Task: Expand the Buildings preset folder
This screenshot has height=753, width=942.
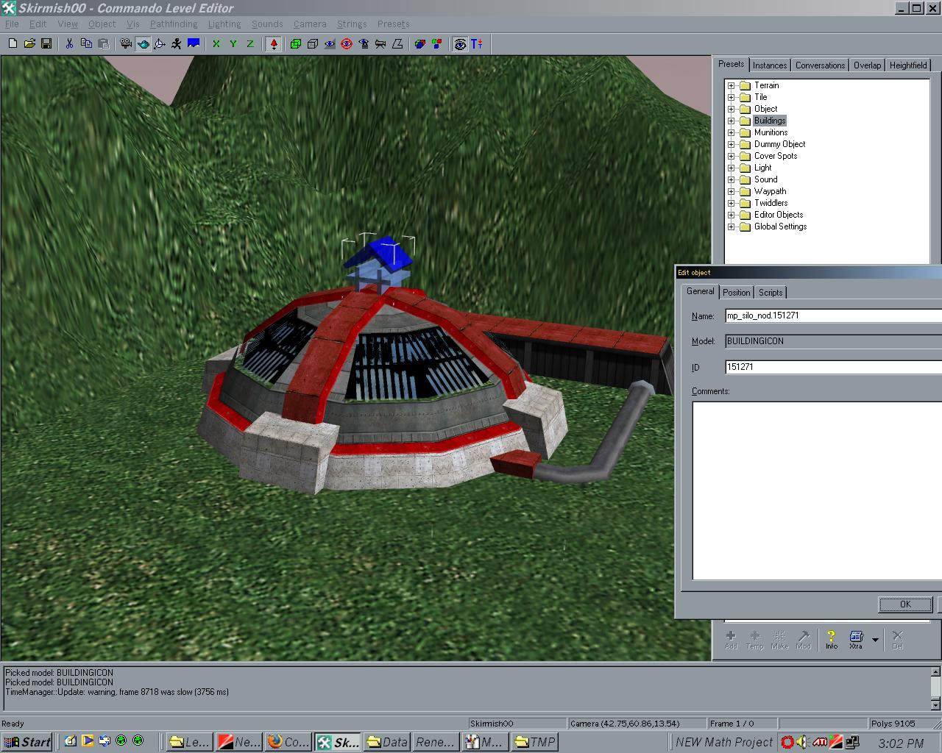Action: tap(732, 121)
